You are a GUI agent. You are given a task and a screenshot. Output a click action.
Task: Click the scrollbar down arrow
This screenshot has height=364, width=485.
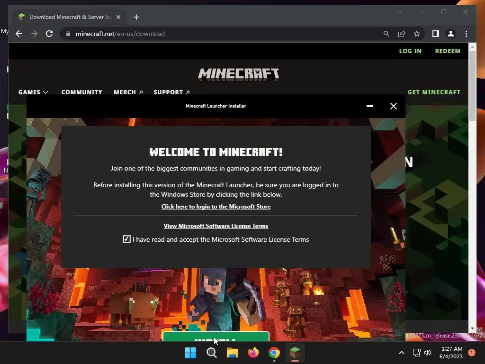472,329
